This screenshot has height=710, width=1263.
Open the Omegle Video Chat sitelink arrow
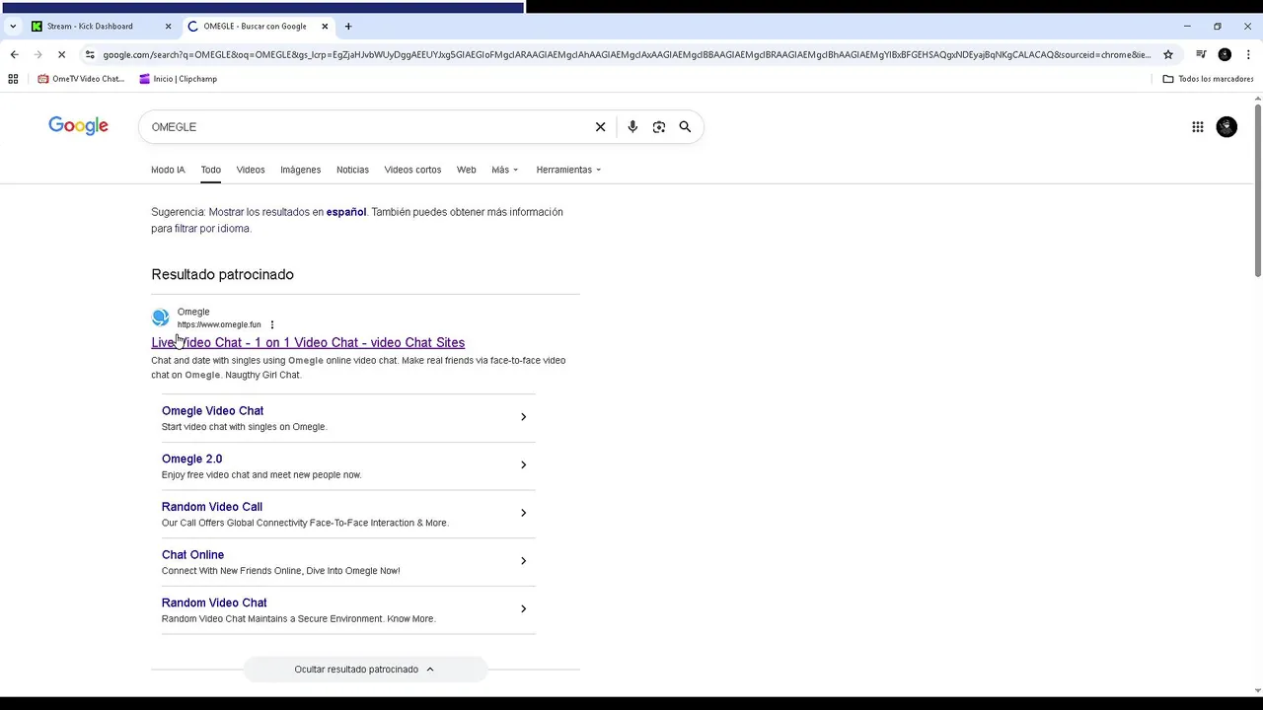click(523, 417)
